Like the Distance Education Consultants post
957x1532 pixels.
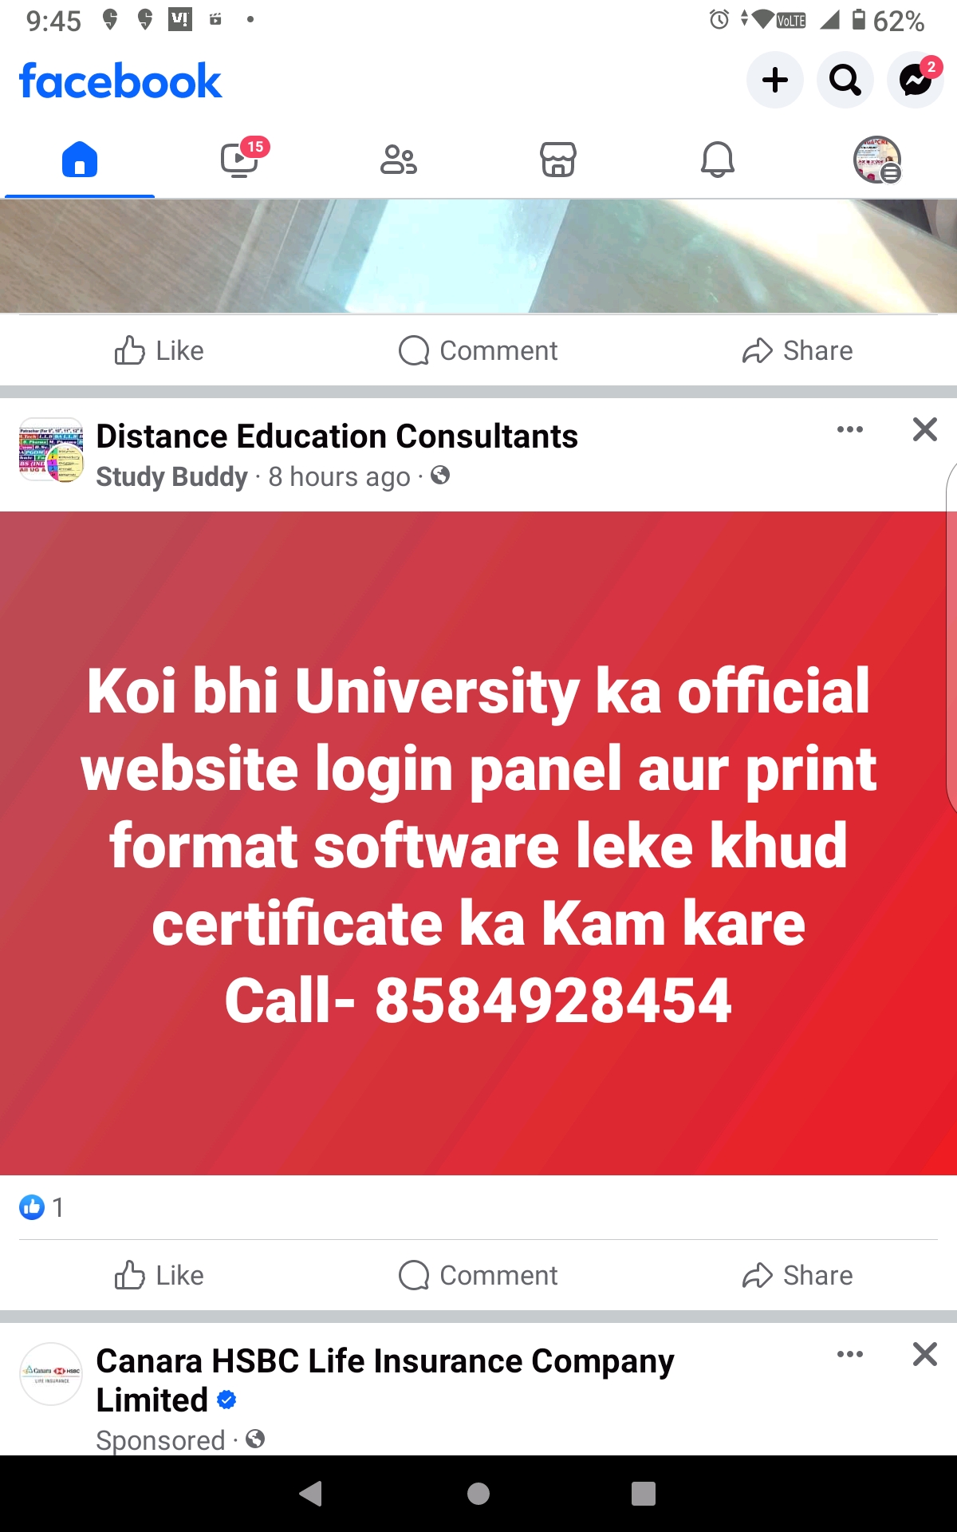159,1275
